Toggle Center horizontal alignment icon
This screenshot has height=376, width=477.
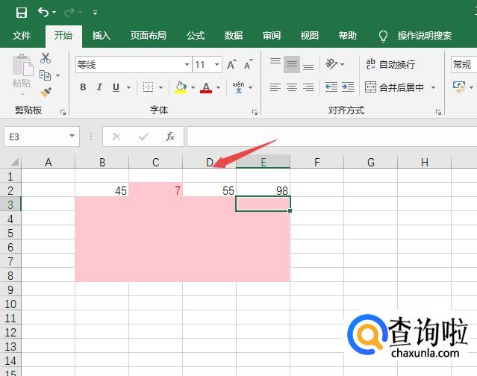pos(292,87)
